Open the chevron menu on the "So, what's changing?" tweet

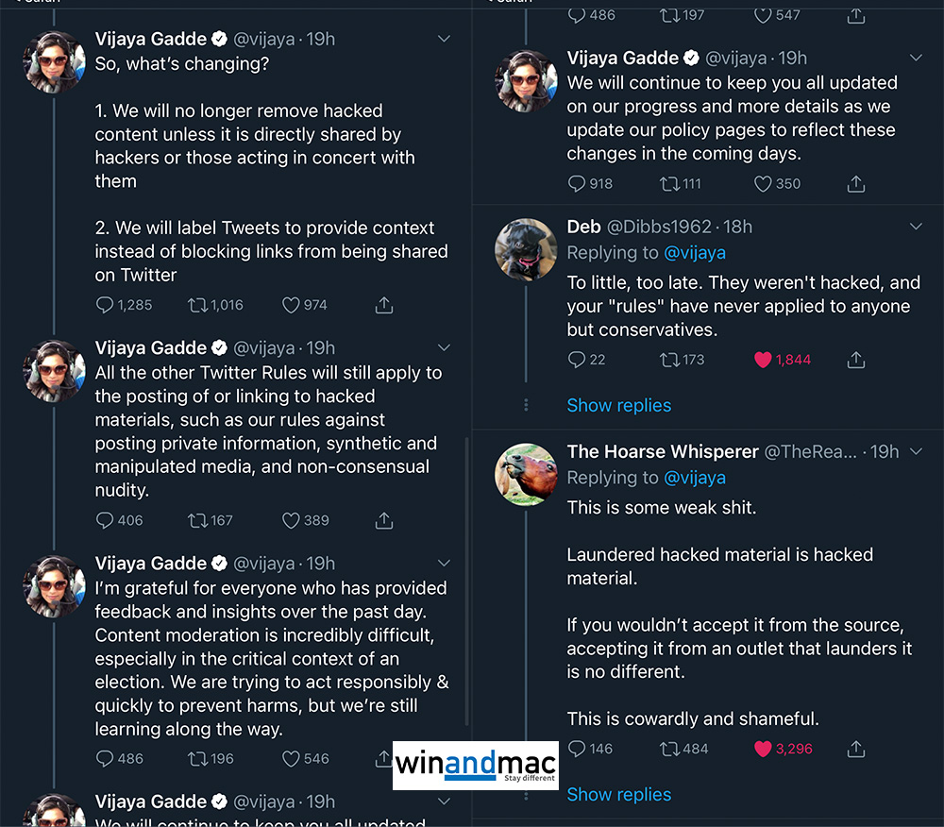[x=445, y=39]
